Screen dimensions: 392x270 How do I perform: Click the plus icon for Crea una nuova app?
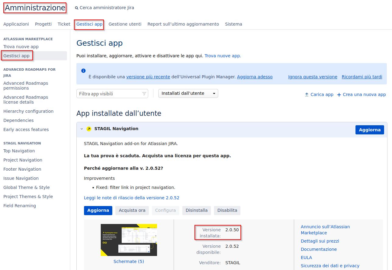(339, 94)
